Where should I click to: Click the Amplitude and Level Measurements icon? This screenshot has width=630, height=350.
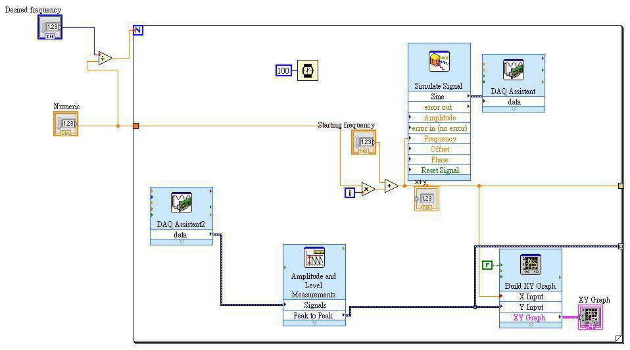click(x=314, y=258)
